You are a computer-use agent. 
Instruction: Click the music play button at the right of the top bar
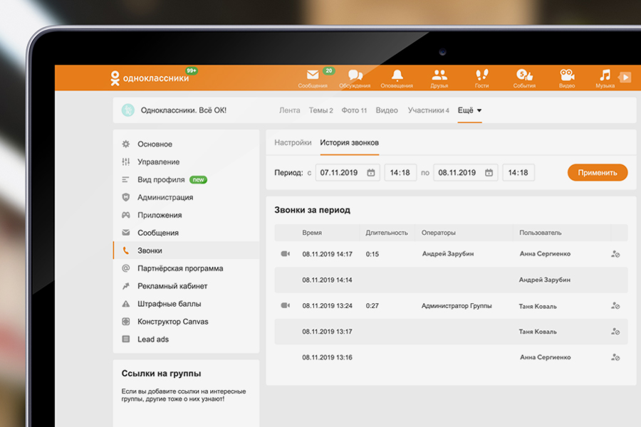[625, 77]
